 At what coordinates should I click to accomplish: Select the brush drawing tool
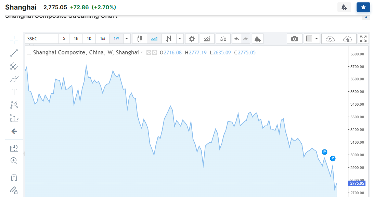[14, 79]
